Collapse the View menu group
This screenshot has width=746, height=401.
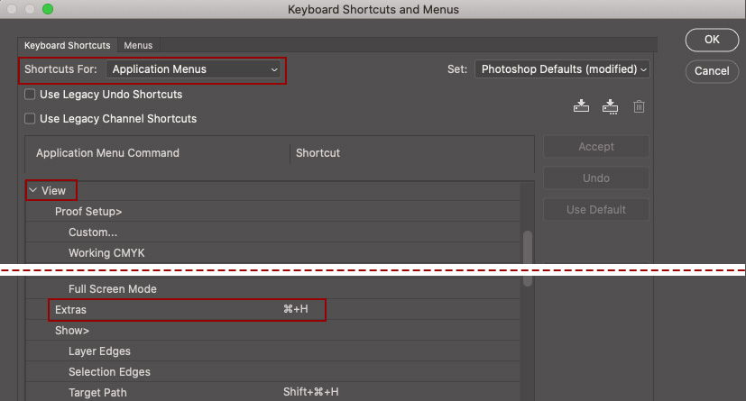pyautogui.click(x=32, y=190)
